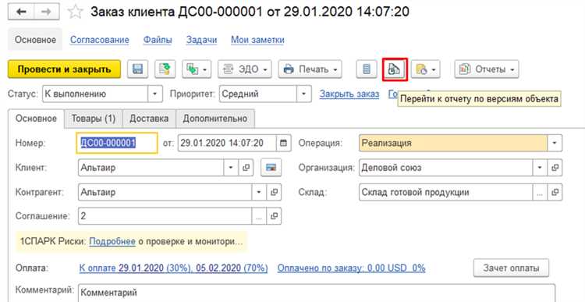Screen dimensions: 585x302
Task: Click the Подробнее link for 1СПАРК Риски
Action: tap(112, 242)
